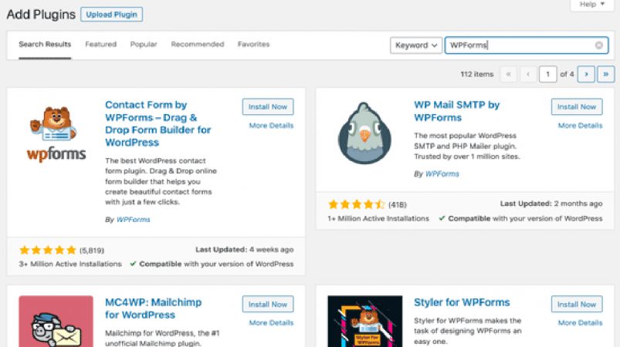Open the Keyword search type dropdown

click(416, 45)
